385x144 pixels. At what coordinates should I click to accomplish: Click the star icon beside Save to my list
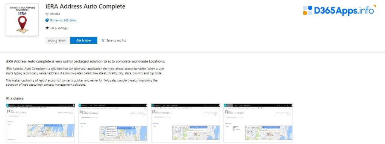[x=103, y=40]
